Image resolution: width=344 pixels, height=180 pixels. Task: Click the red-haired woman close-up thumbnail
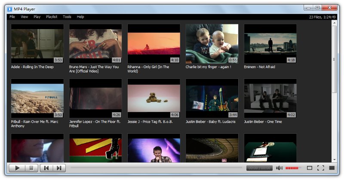click(x=37, y=148)
